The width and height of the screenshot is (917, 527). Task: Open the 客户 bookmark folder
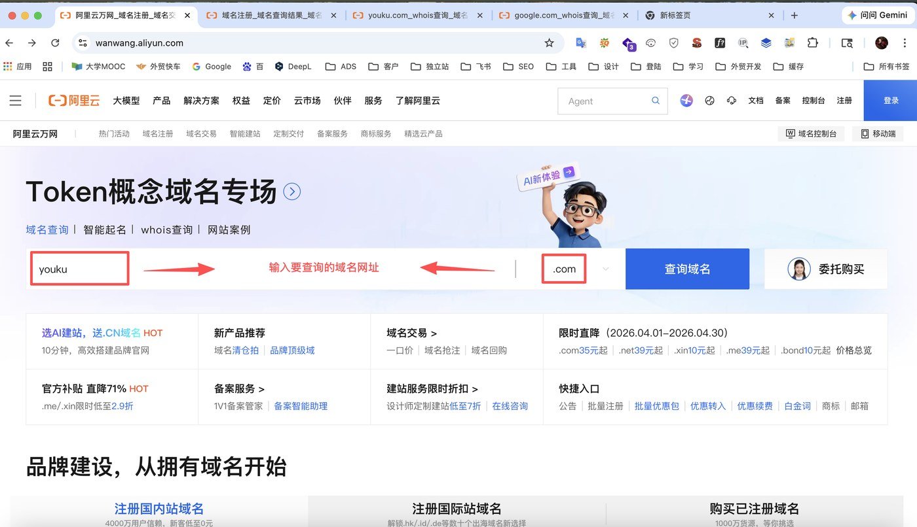tap(383, 66)
